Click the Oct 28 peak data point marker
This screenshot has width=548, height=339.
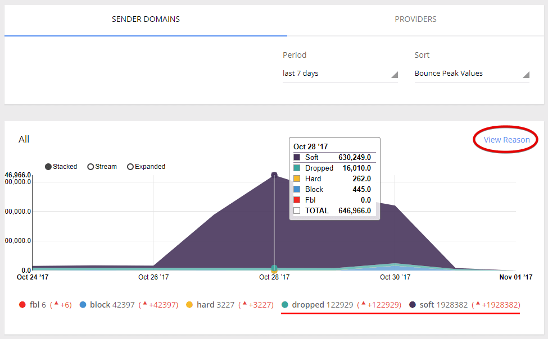point(274,175)
